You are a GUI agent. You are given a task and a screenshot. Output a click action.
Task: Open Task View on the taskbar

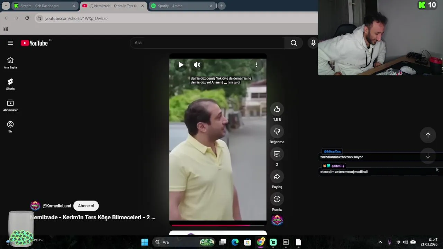pyautogui.click(x=223, y=242)
